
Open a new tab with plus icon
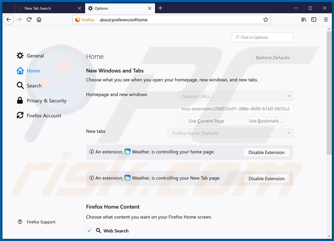tap(160, 8)
